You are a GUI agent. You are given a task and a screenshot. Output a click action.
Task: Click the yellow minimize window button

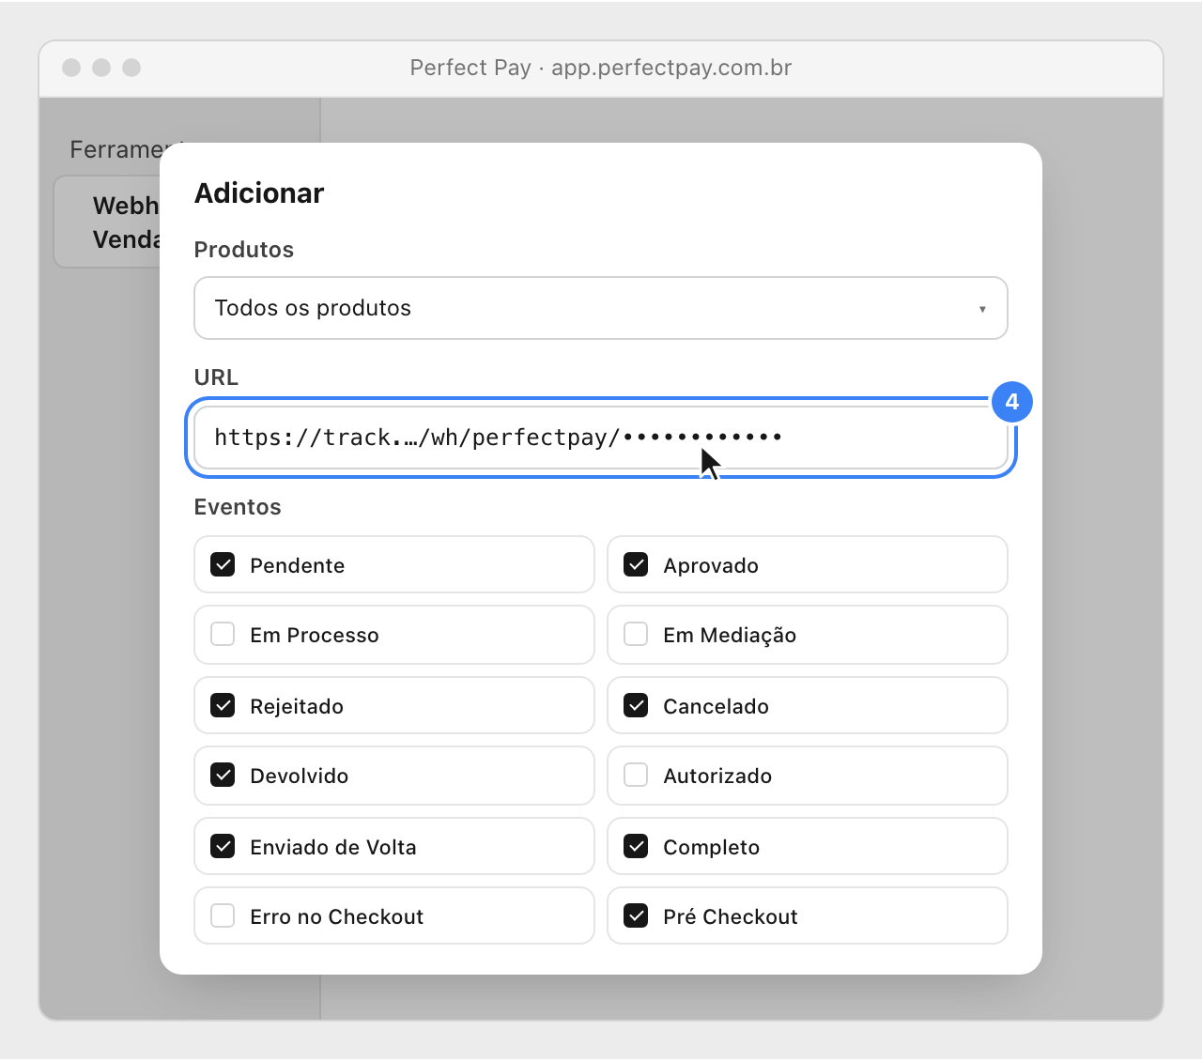pyautogui.click(x=101, y=68)
